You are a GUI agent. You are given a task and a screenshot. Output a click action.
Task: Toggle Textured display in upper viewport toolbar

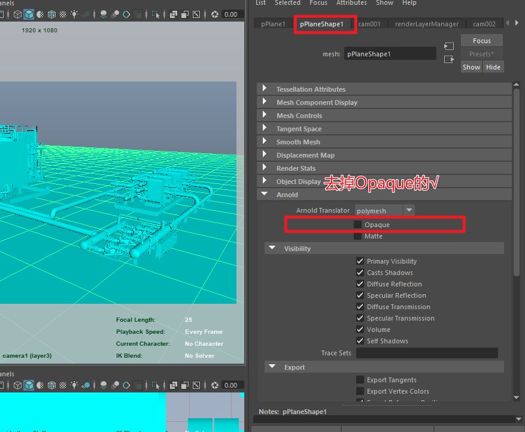[63, 14]
